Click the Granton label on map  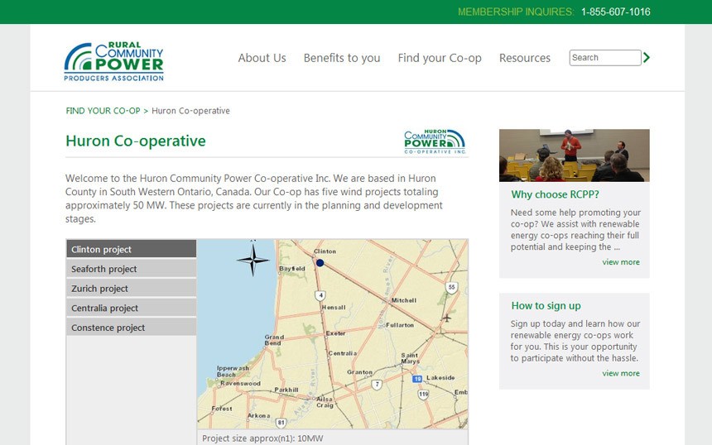point(359,372)
